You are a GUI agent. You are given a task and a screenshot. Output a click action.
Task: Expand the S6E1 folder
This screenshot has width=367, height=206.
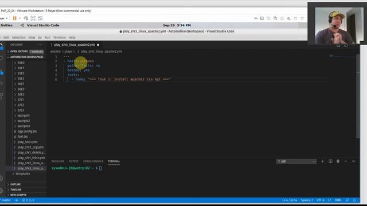(21, 84)
